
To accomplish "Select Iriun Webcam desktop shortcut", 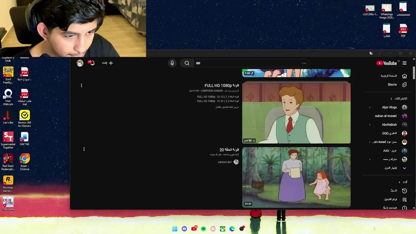I will click(x=8, y=97).
